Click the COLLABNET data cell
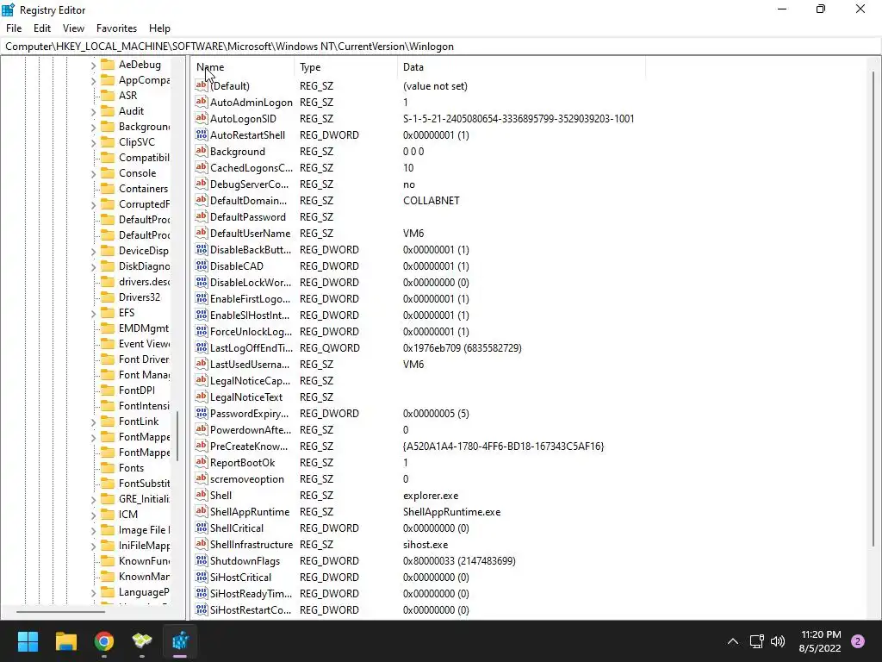 pos(431,200)
